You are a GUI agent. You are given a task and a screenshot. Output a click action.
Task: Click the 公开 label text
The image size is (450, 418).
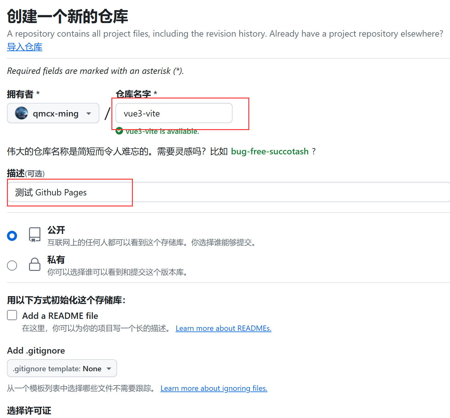(56, 230)
